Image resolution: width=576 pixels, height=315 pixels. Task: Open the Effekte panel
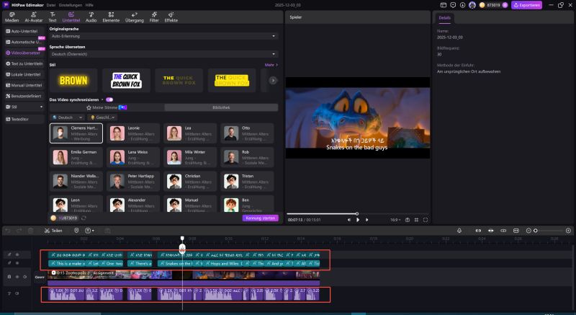point(171,17)
